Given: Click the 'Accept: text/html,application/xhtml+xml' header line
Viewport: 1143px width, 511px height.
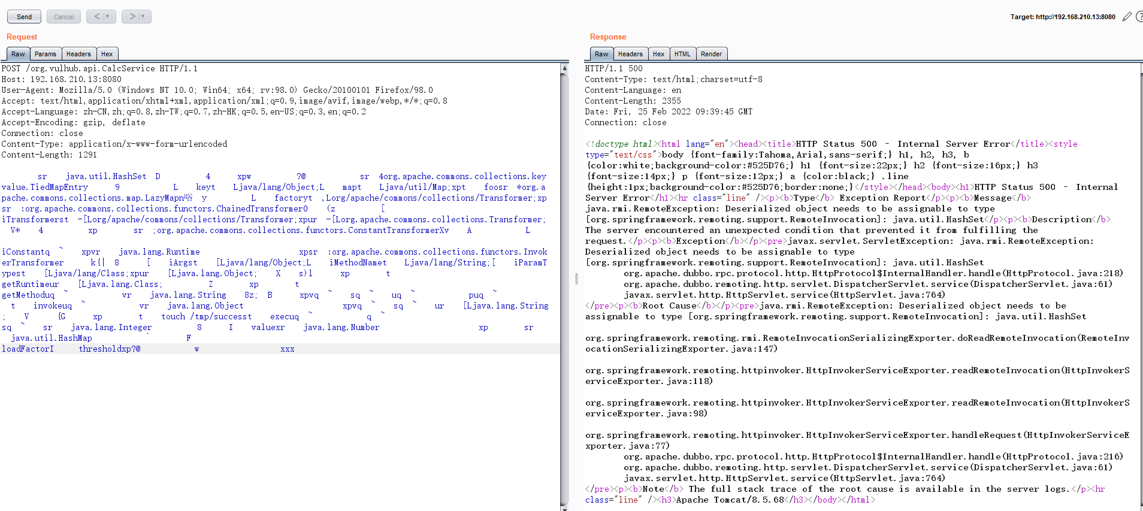Looking at the screenshot, I should coord(224,101).
